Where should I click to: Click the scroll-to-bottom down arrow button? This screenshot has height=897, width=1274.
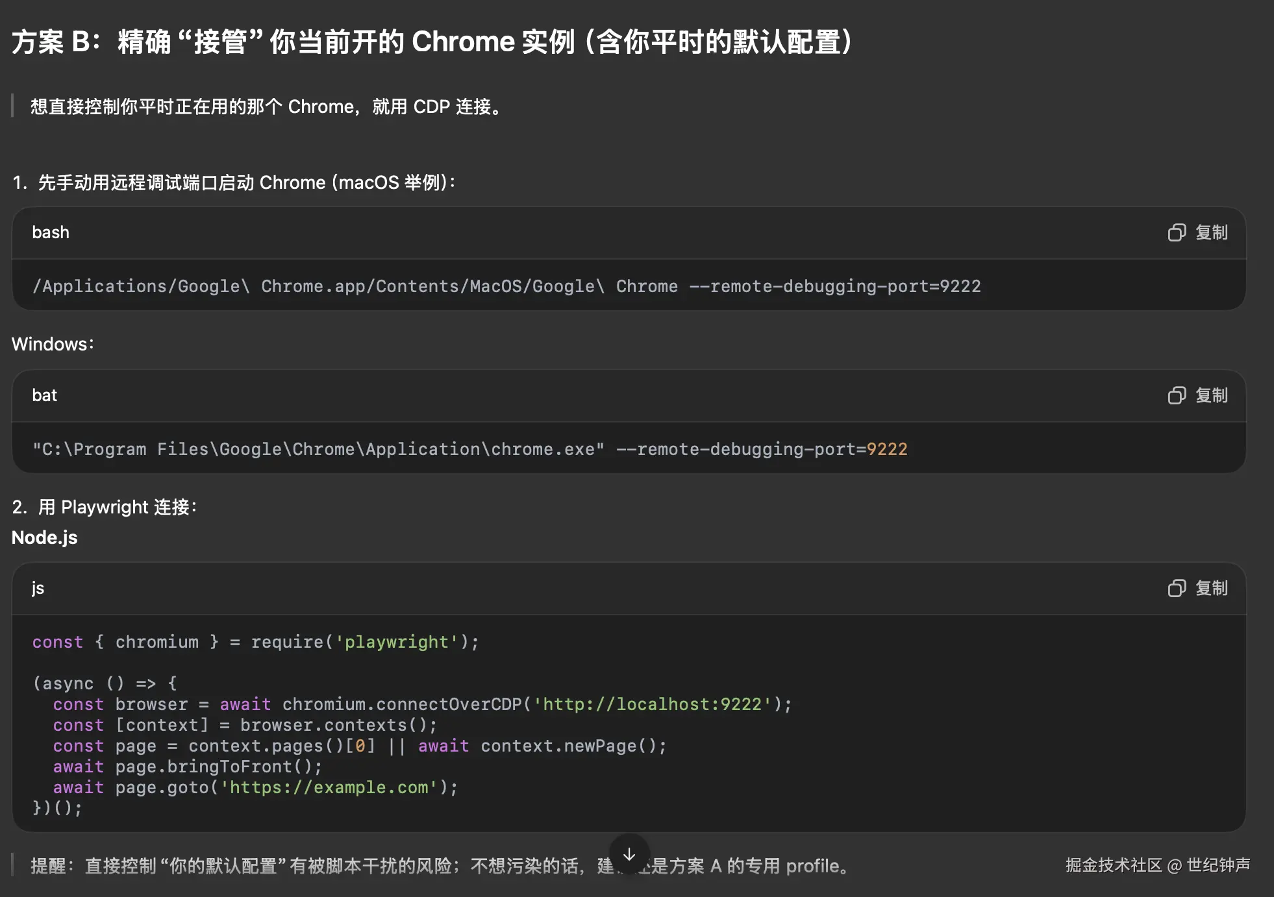(629, 854)
